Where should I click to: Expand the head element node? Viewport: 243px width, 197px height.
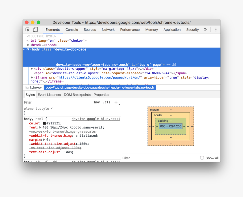28,45
